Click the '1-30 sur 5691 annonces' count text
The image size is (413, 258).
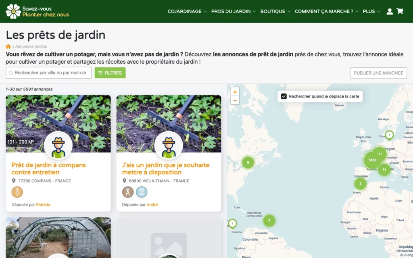coord(29,89)
